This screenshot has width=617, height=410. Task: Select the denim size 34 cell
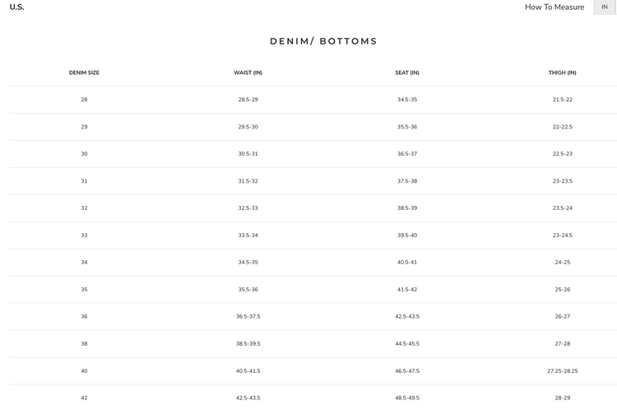(84, 263)
